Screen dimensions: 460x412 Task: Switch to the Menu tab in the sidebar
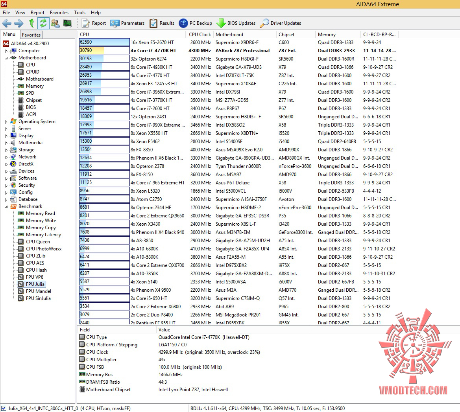pyautogui.click(x=9, y=34)
